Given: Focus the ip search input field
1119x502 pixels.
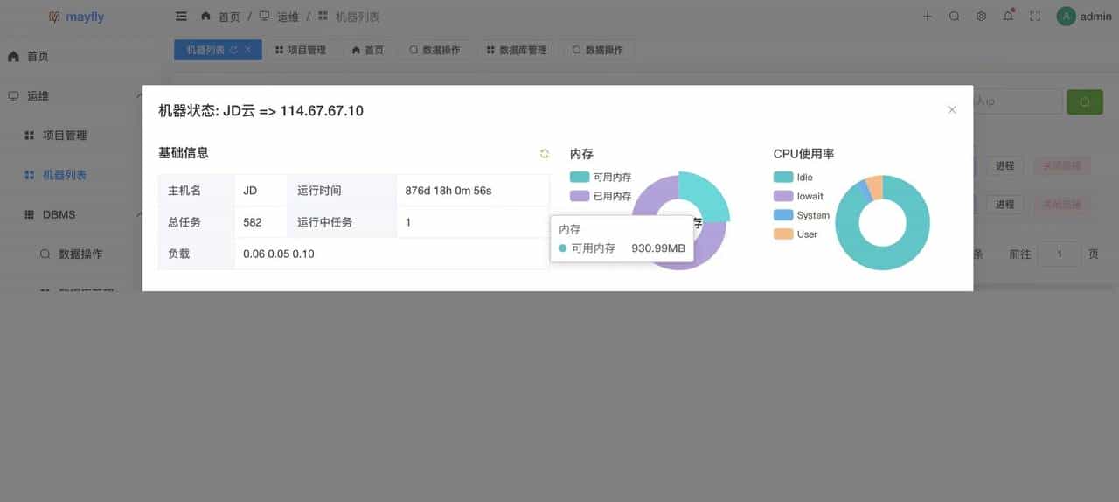Looking at the screenshot, I should click(x=1017, y=101).
